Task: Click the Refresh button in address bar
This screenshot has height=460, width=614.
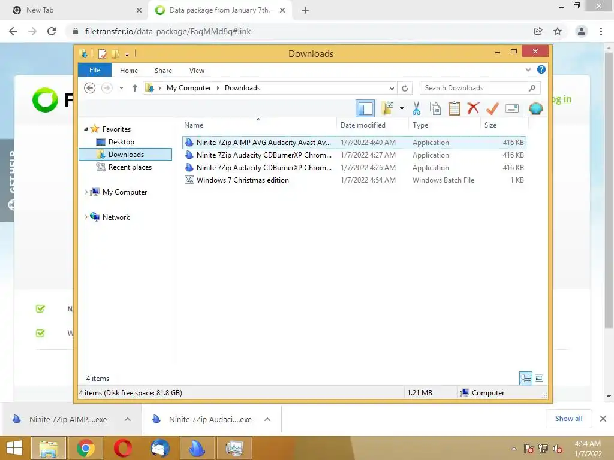Action: pyautogui.click(x=405, y=88)
